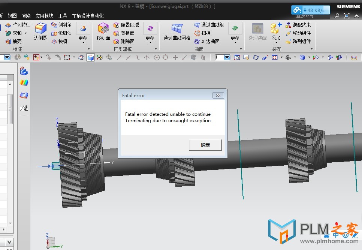Collapse the ribbon with the up chevron

point(356,16)
